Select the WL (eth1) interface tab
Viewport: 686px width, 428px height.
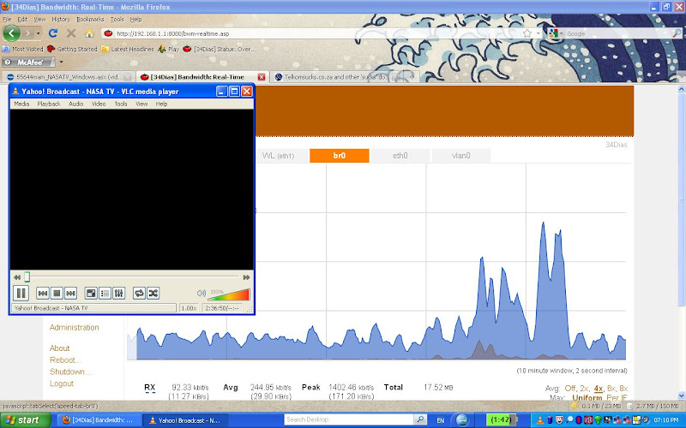pos(278,156)
